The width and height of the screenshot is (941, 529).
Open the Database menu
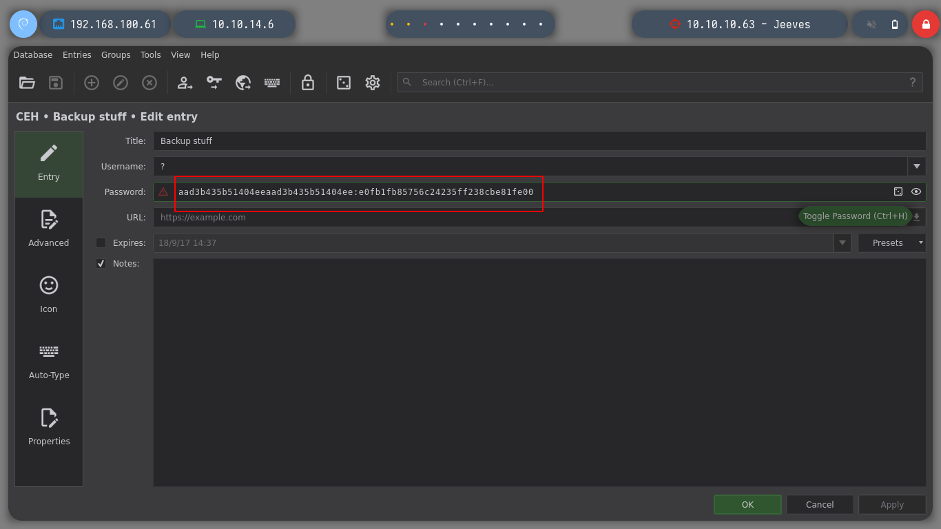tap(33, 55)
